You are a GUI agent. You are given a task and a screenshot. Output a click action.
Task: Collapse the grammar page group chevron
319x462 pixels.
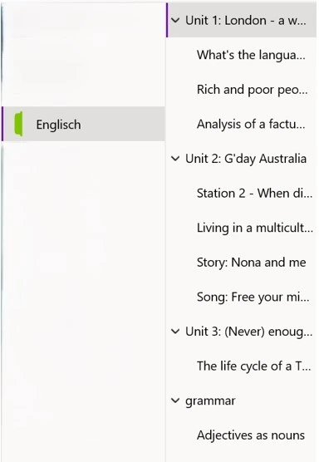point(175,401)
